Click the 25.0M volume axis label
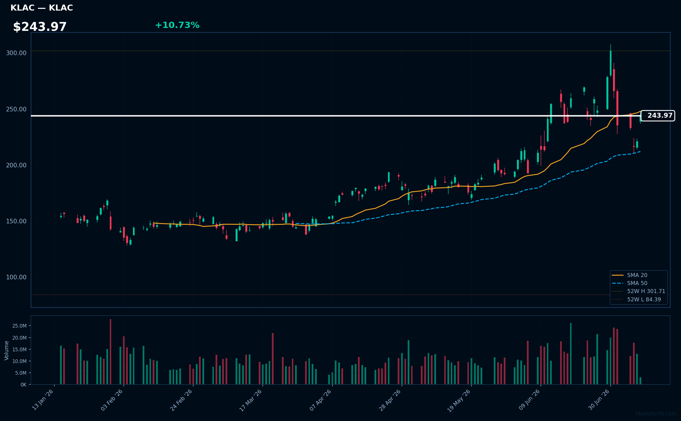The height and width of the screenshot is (421, 681). click(19, 326)
